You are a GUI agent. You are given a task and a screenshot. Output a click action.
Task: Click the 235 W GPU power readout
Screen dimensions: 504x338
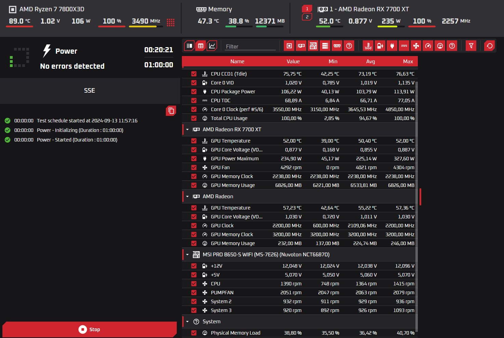[391, 21]
